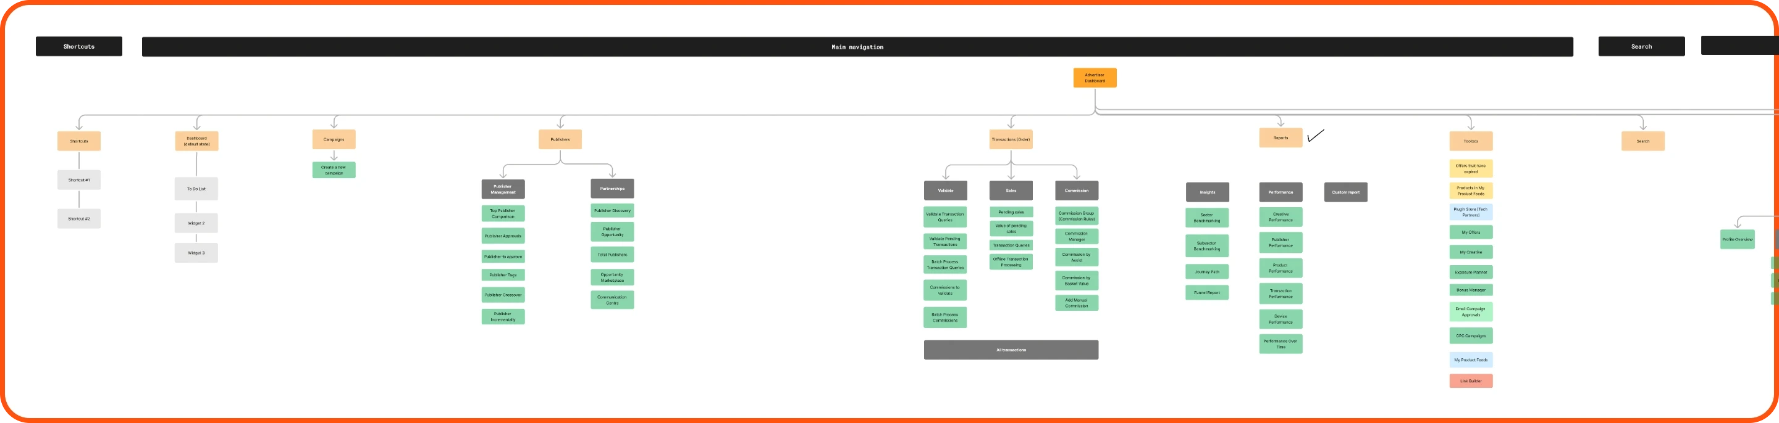Image resolution: width=1779 pixels, height=423 pixels.
Task: Select the Publisher to approve node
Action: click(503, 257)
